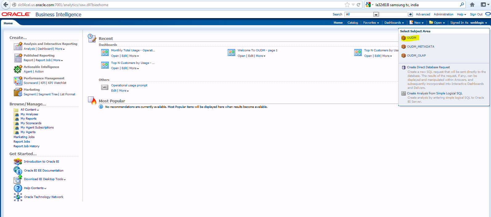The width and height of the screenshot is (491, 217).
Task: Click the Analysis and Interactive Reporting icon
Action: coord(18,46)
